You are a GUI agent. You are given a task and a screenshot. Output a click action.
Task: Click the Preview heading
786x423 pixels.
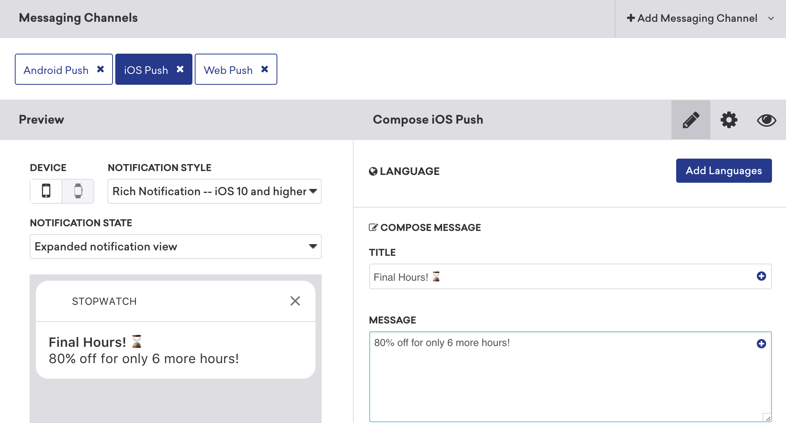(x=41, y=119)
